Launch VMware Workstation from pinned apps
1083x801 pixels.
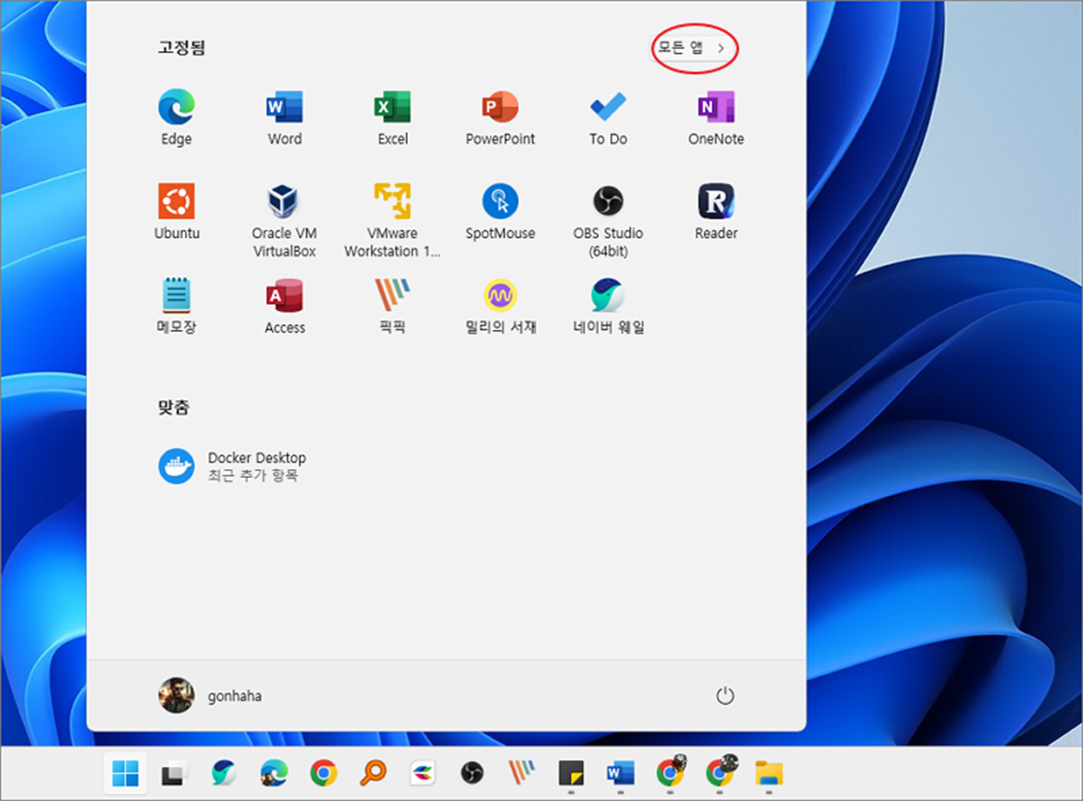[x=392, y=221]
